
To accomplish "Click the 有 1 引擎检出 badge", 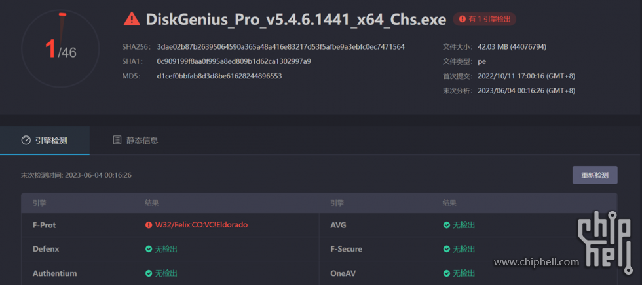I will [x=484, y=19].
